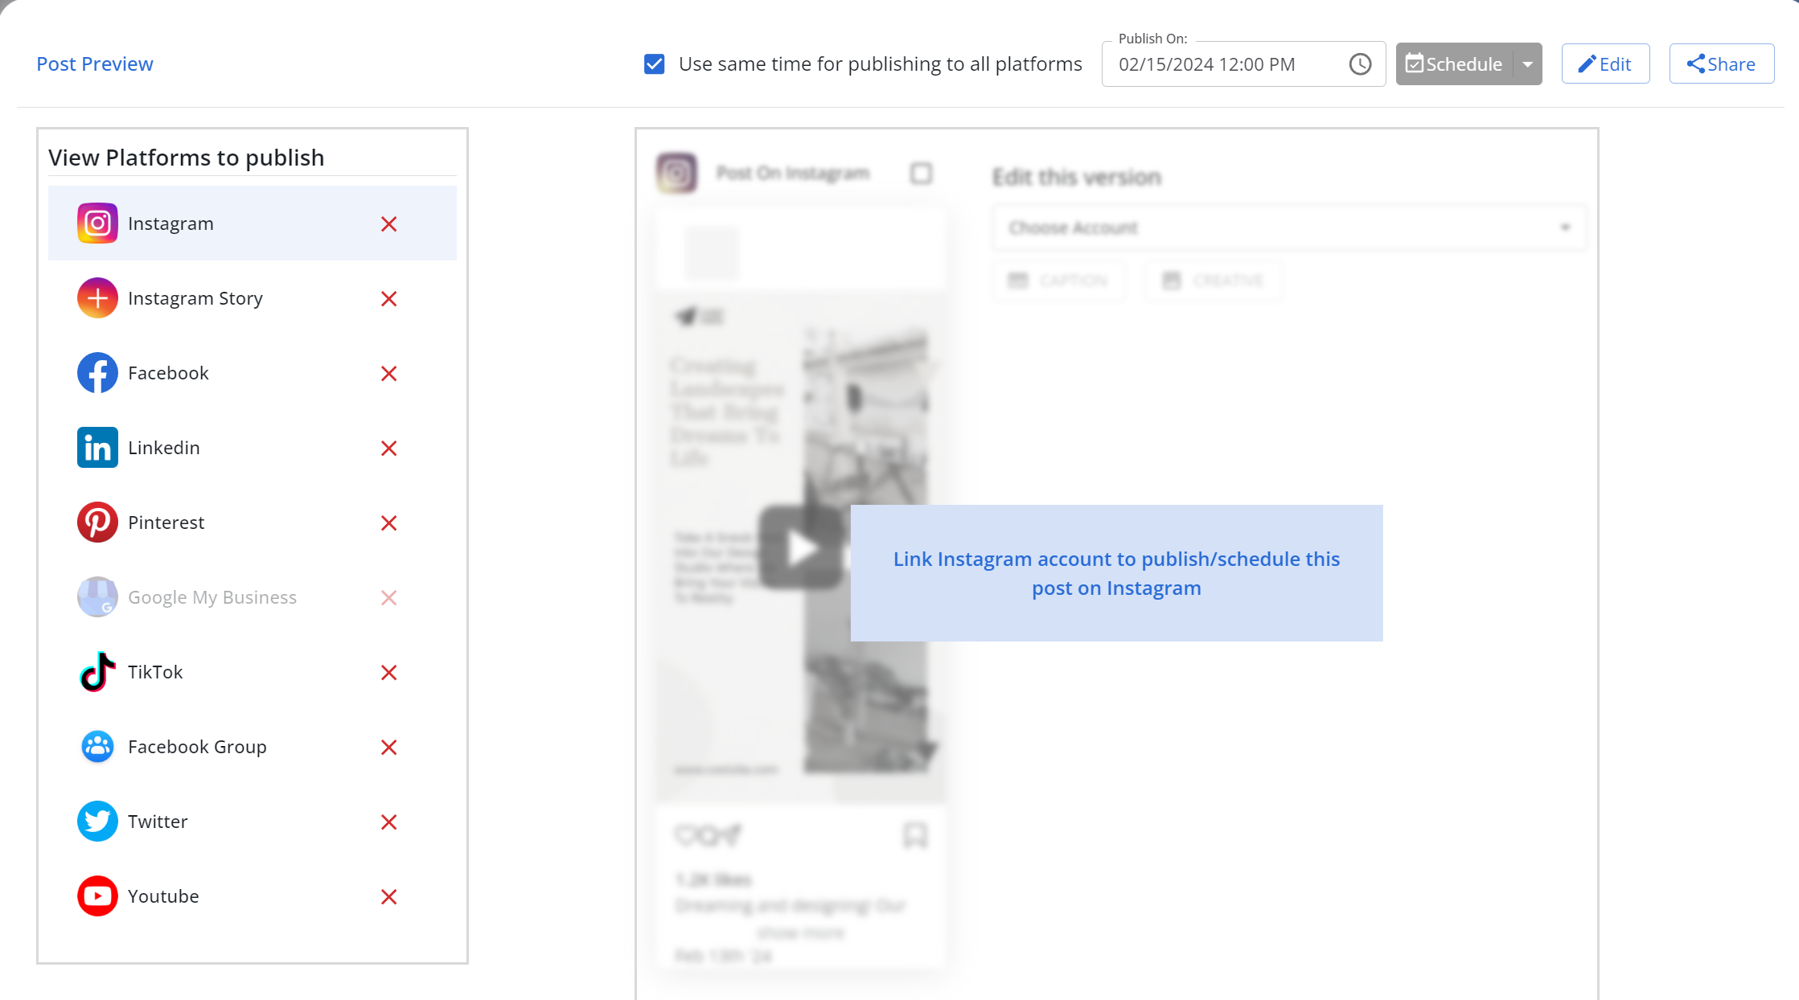
Task: Select the Facebook Group label
Action: (x=197, y=747)
